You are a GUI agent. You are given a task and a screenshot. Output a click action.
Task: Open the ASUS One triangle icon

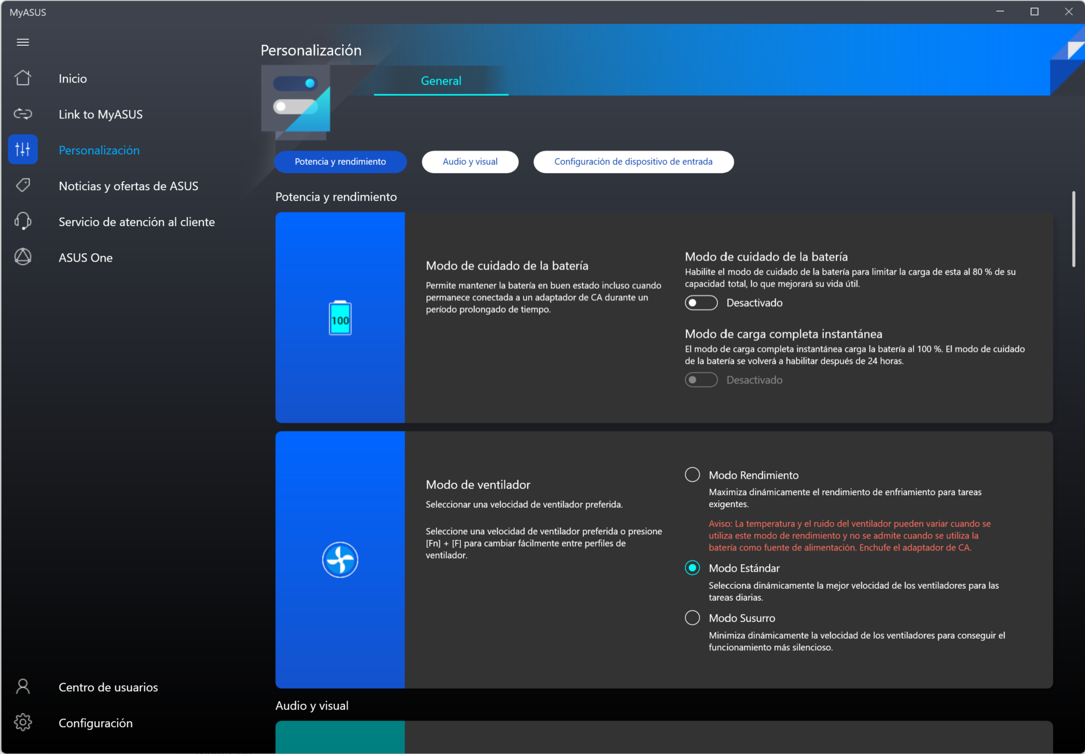click(x=23, y=257)
